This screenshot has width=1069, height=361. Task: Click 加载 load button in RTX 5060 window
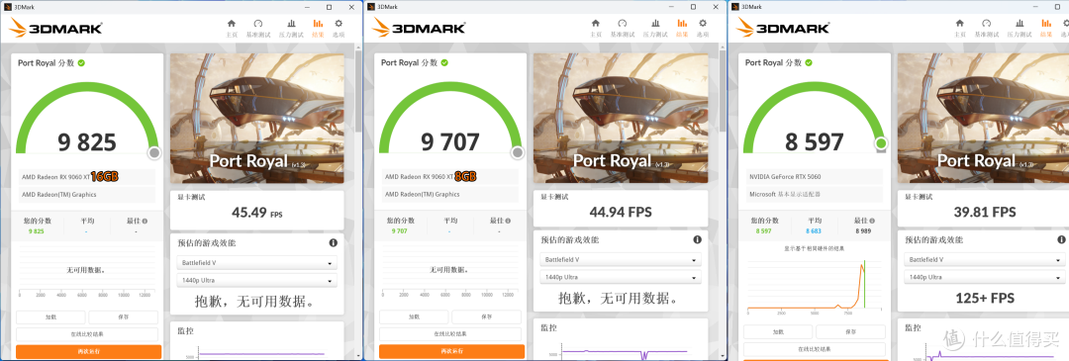click(x=778, y=331)
